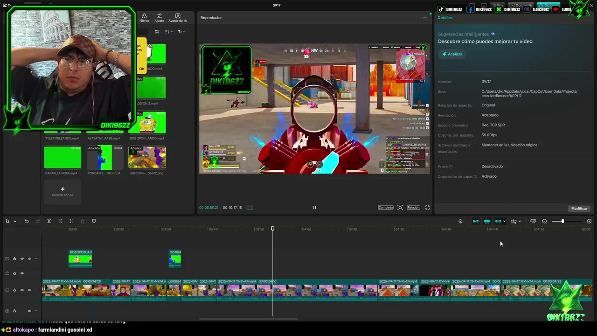Toggle main track magnet
The image size is (597, 336).
pyautogui.click(x=476, y=221)
